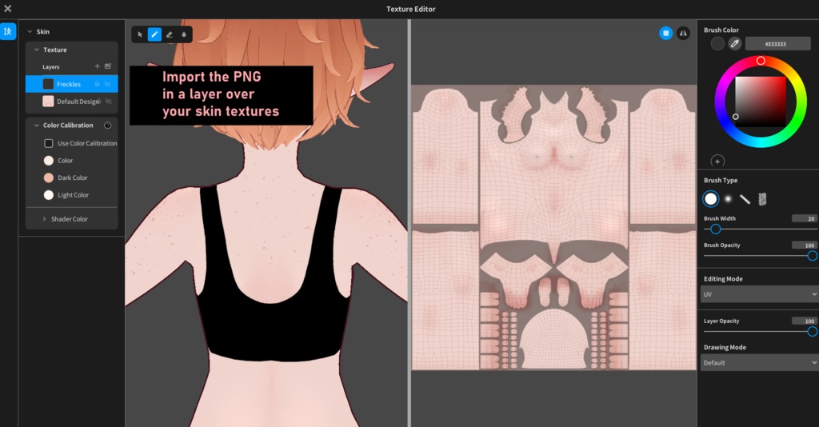
Task: Select the Freckles layer
Action: (x=71, y=84)
